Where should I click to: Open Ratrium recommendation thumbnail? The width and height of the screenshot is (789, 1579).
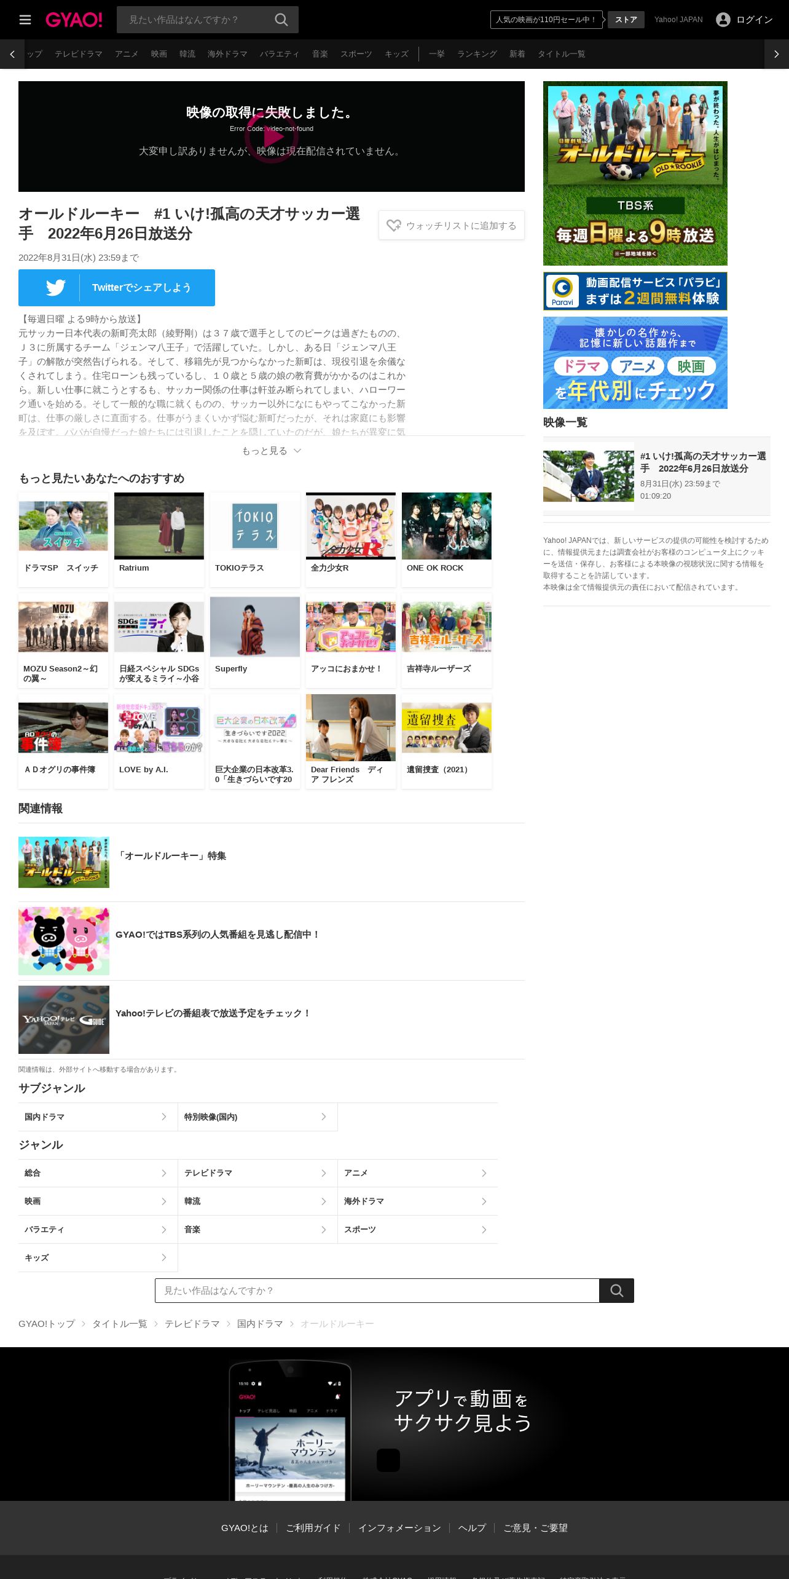tap(159, 526)
